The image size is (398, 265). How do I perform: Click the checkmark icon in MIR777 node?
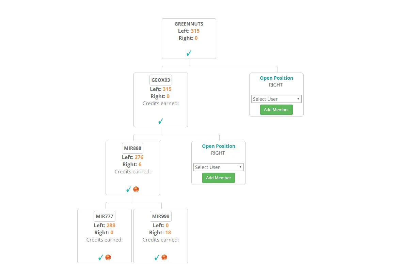(x=100, y=257)
